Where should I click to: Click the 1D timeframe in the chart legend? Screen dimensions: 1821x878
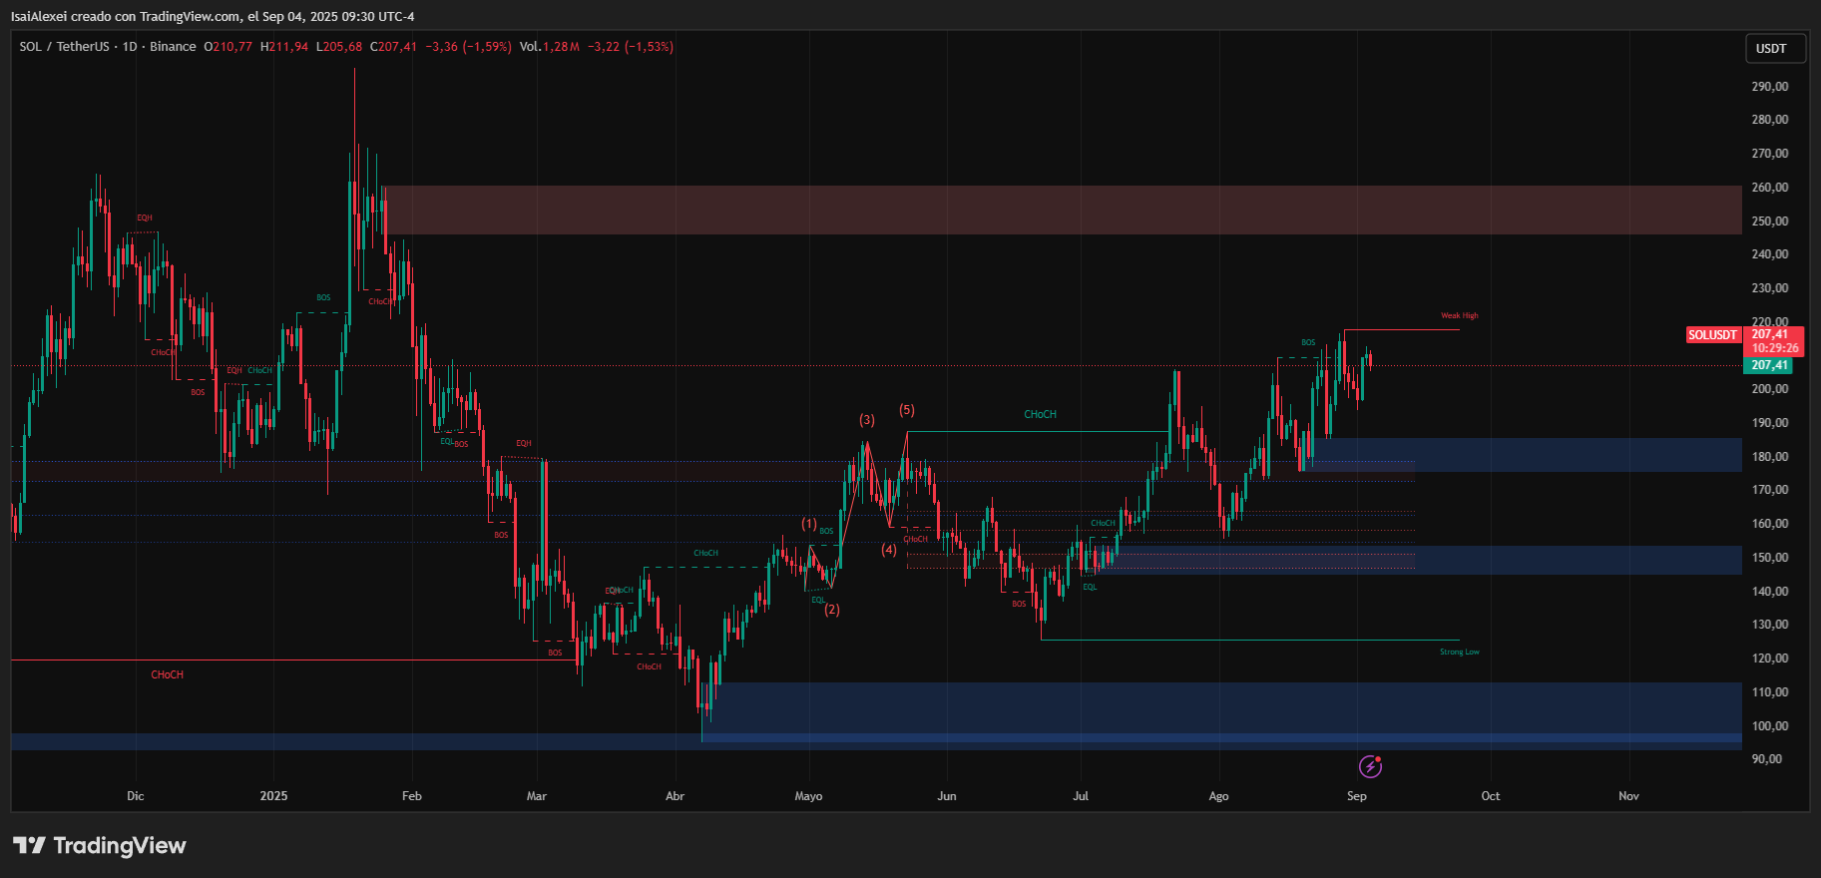click(130, 47)
